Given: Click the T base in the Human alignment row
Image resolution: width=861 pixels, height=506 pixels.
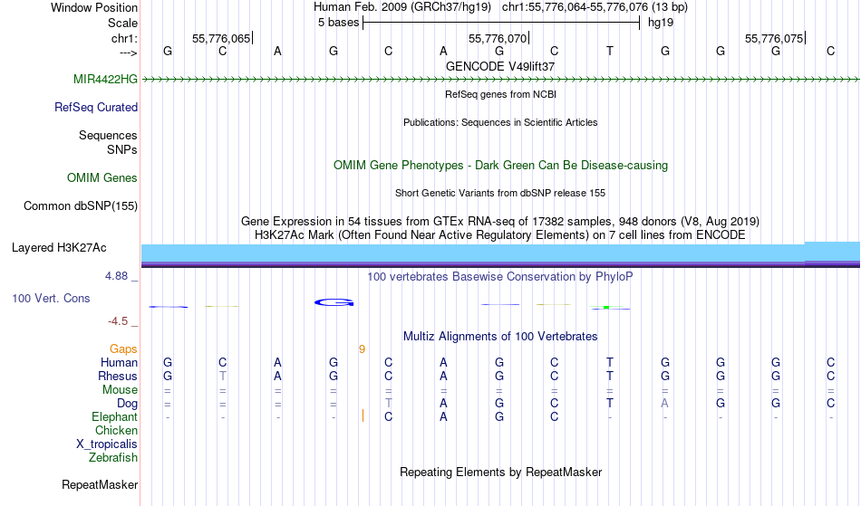Looking at the screenshot, I should (610, 362).
